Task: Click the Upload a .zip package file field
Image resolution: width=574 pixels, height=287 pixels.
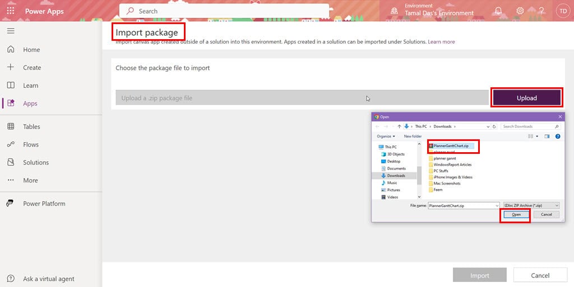Action: click(x=302, y=98)
